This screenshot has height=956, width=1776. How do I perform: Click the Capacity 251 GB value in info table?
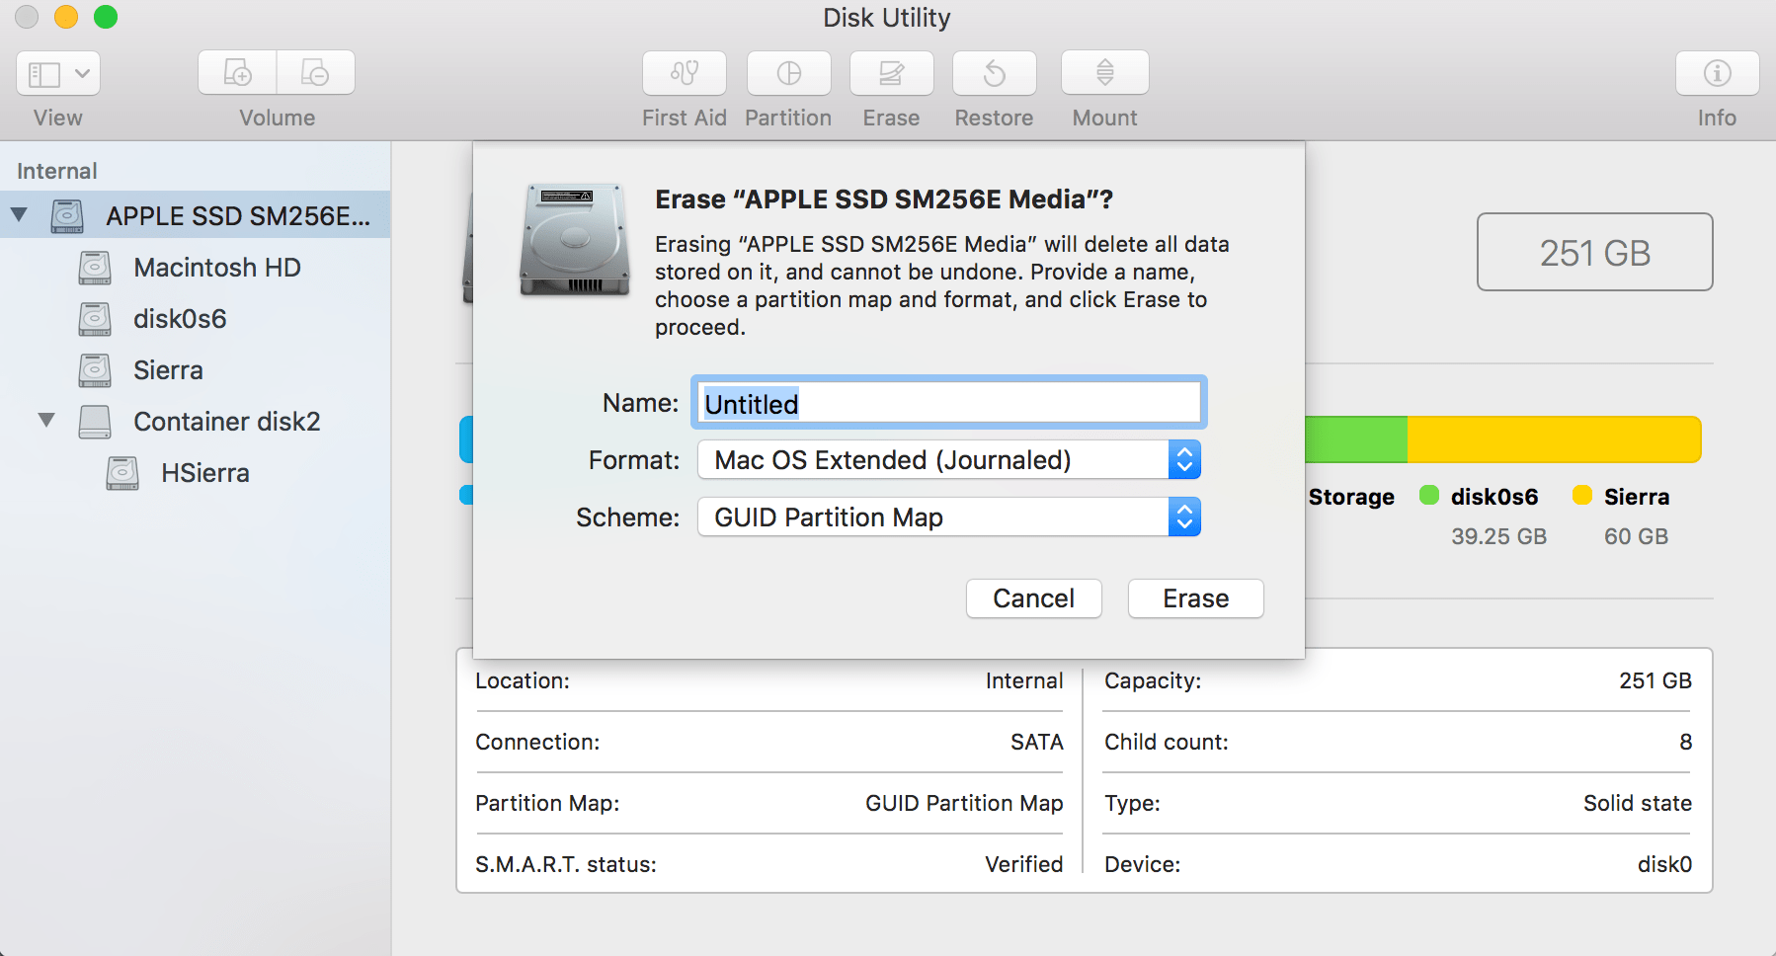[x=1655, y=680]
